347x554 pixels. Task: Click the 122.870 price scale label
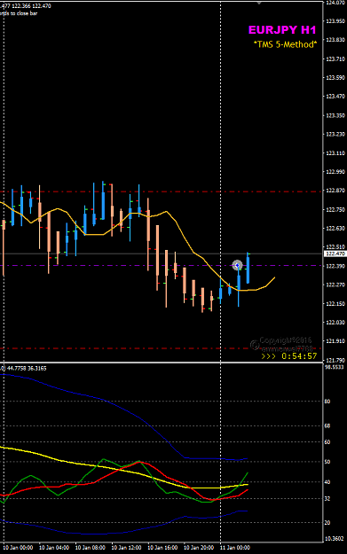coord(335,191)
